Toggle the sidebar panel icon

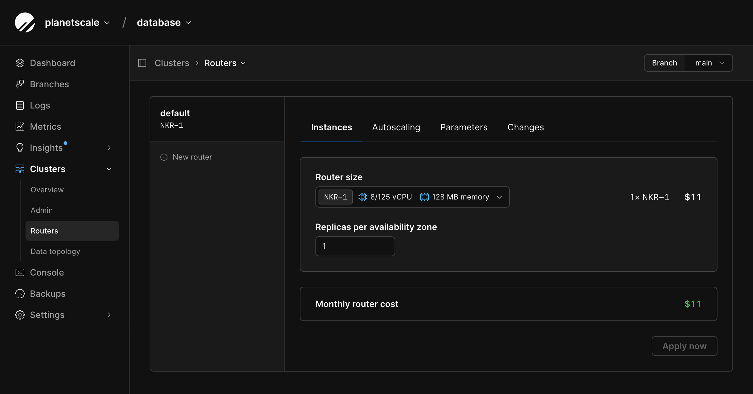[142, 63]
